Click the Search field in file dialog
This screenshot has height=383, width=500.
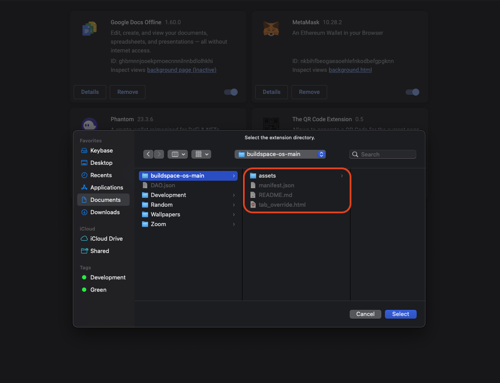click(383, 154)
